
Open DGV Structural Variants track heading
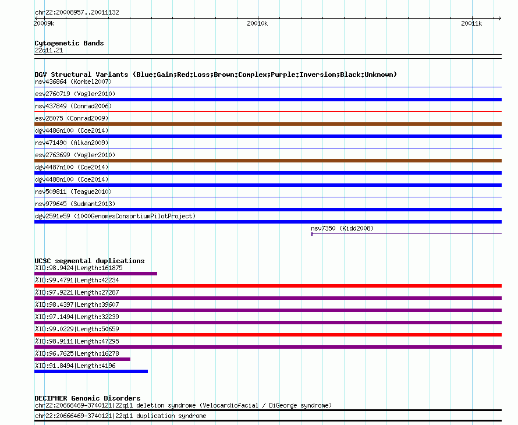(215, 75)
